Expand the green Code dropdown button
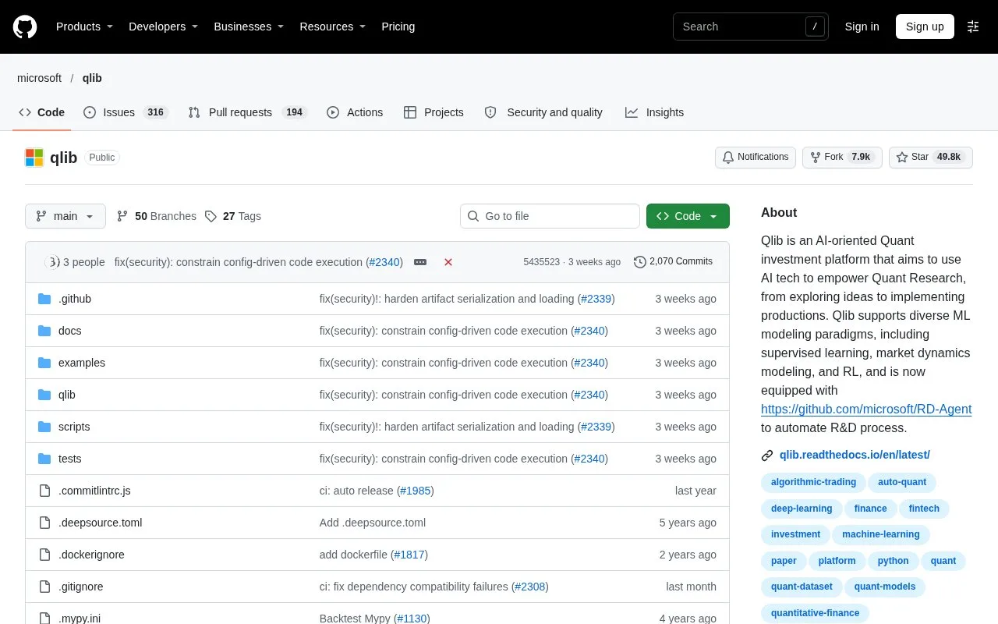Image resolution: width=998 pixels, height=624 pixels. (688, 216)
